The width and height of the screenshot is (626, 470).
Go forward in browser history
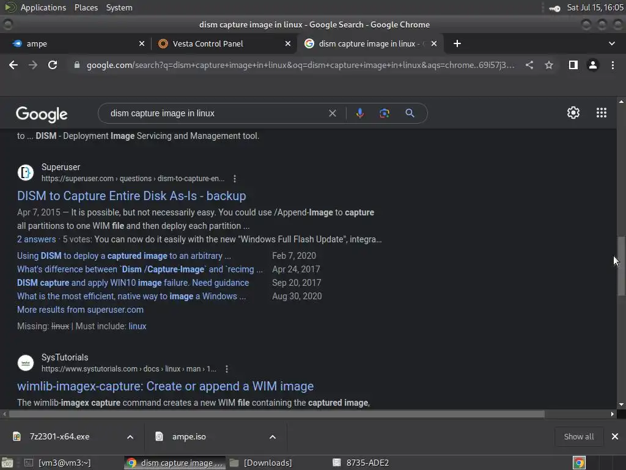tap(33, 65)
